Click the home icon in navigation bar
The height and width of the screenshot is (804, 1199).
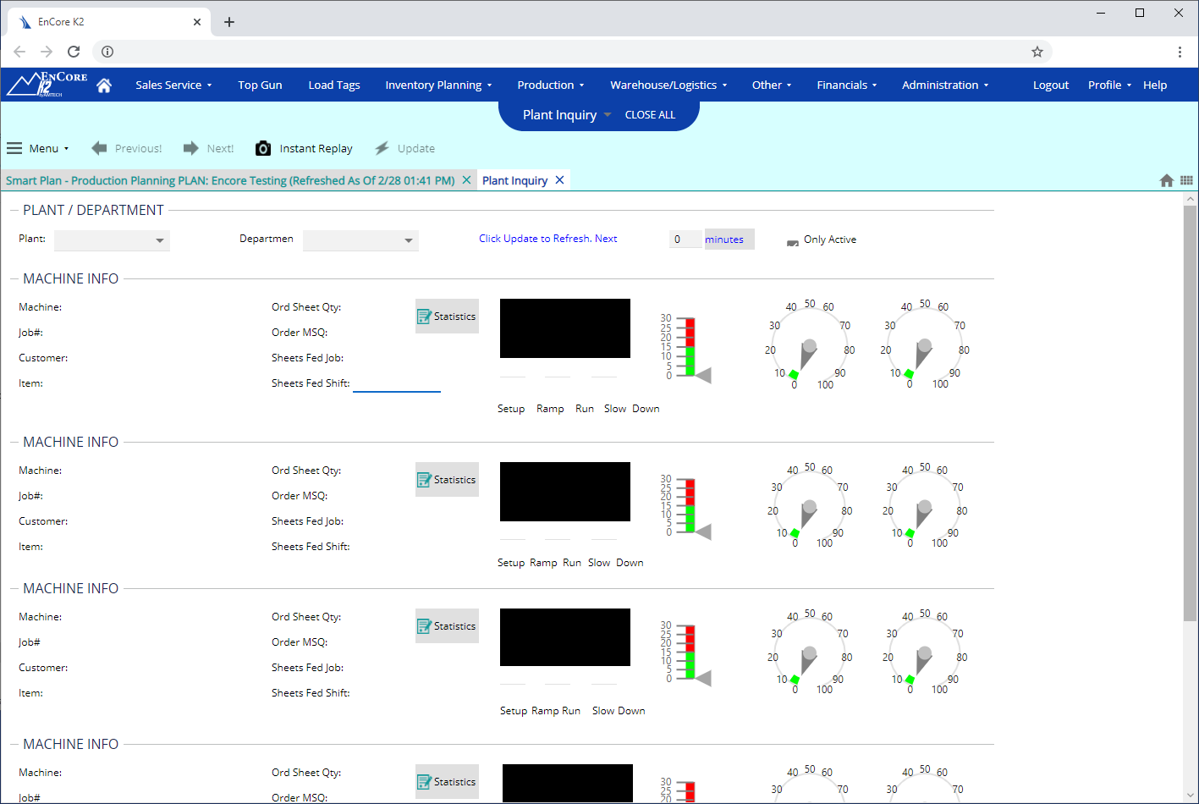coord(104,85)
